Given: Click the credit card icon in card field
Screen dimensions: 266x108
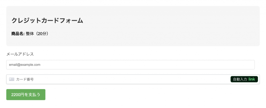Looking at the screenshot, I should (12, 79).
